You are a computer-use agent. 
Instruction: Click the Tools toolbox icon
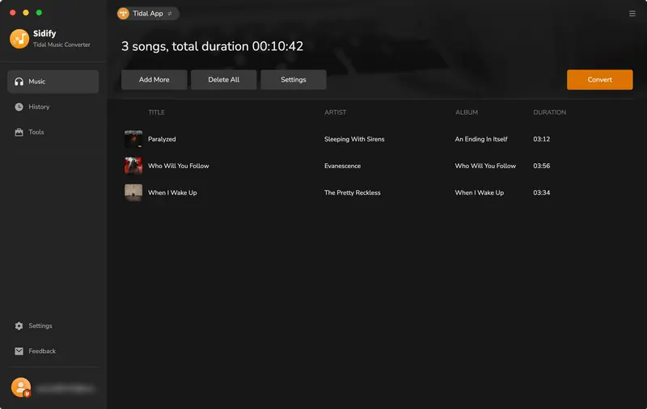tap(19, 133)
